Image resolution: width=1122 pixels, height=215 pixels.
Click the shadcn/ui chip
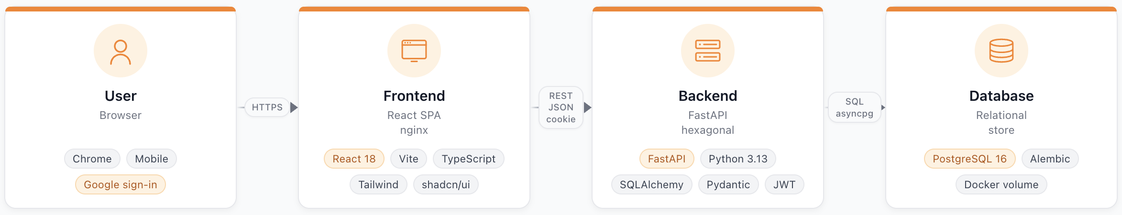coord(446,185)
